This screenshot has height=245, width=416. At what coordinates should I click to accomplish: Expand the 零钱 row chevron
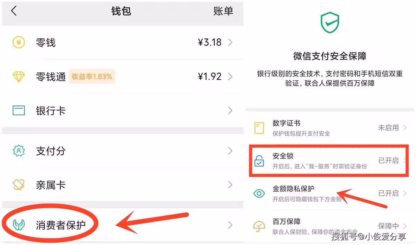(x=230, y=43)
